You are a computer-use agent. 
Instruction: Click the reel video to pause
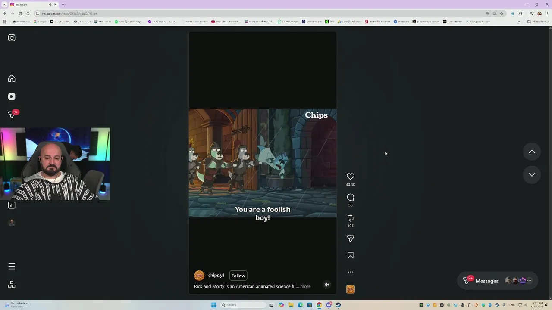[263, 163]
